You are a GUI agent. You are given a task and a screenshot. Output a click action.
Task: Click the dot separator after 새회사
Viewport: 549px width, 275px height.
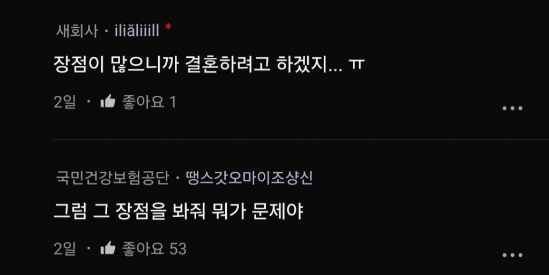[x=107, y=32]
